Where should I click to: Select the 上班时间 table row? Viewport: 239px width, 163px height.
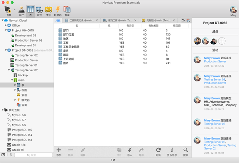click(123, 59)
